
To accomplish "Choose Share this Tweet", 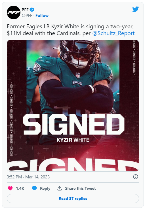I will pyautogui.click(x=80, y=188).
